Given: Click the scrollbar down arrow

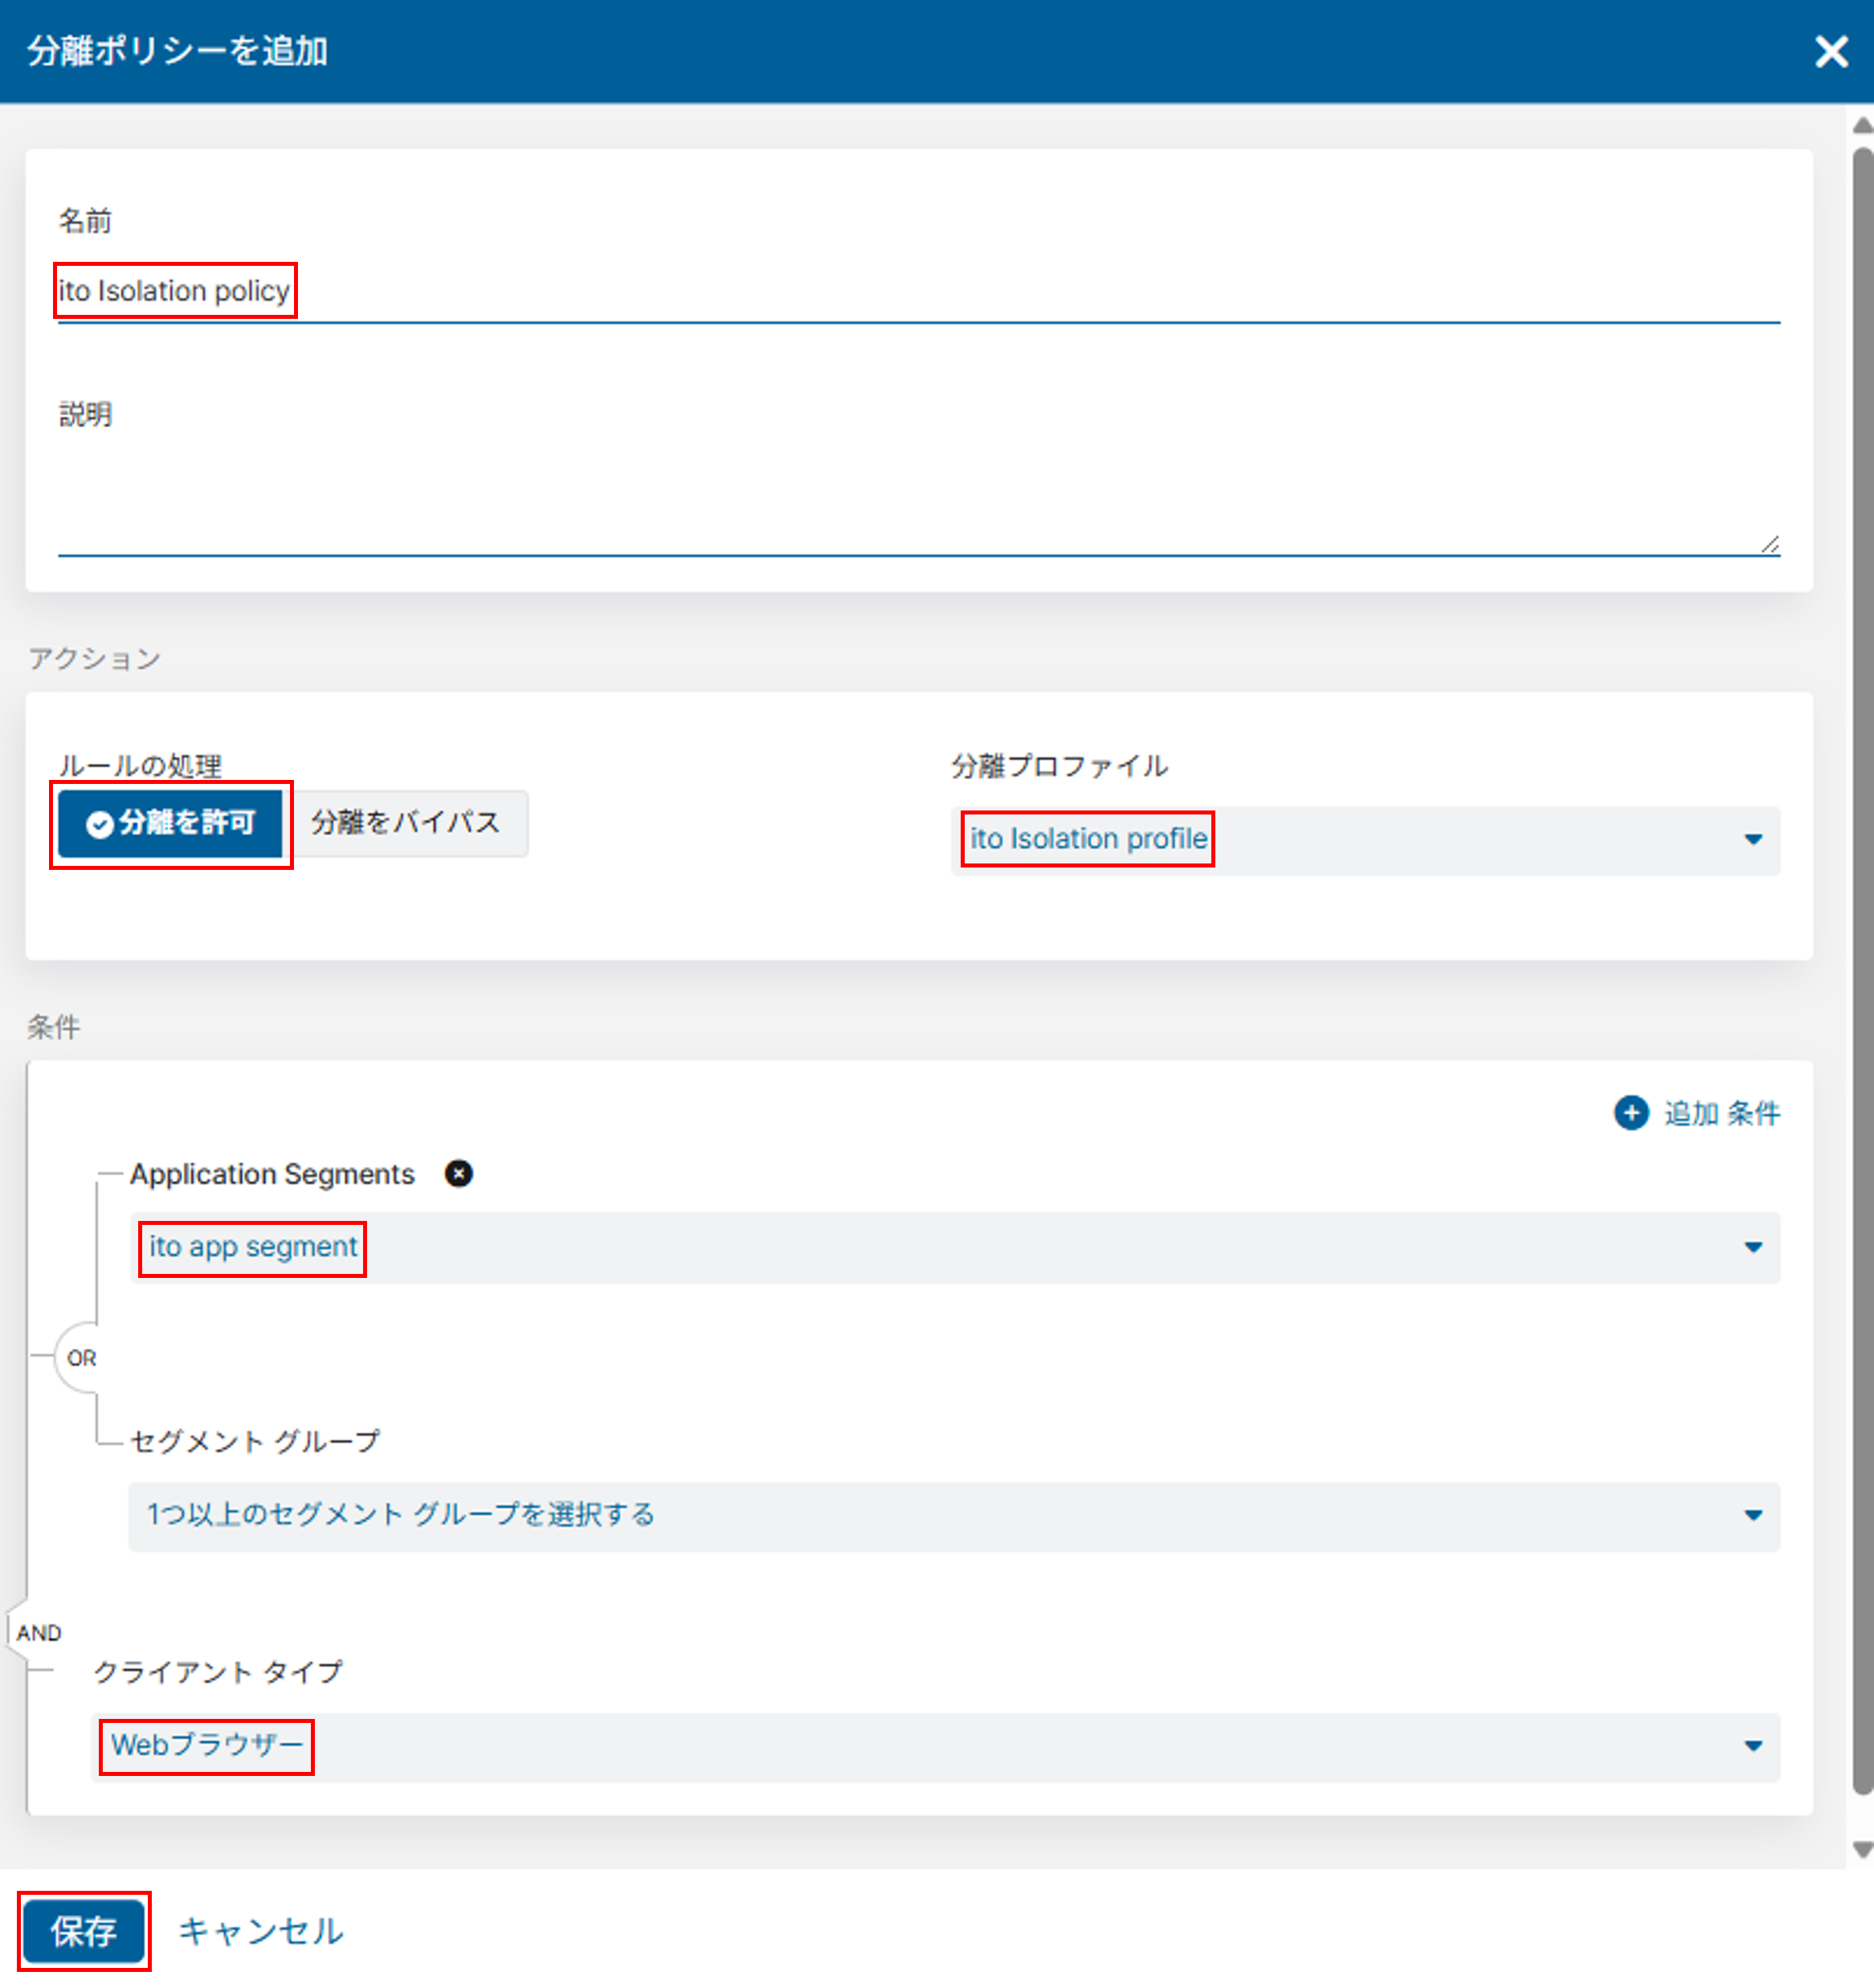Looking at the screenshot, I should [1861, 1849].
